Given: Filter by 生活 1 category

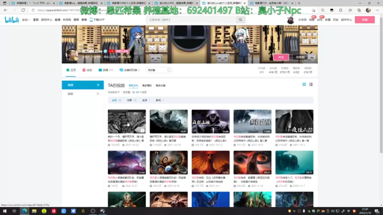Looking at the screenshot, I should click(x=146, y=100).
